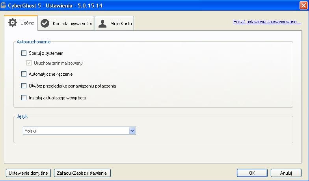Click the Polski language combo box field
309x181 pixels.
[79, 131]
